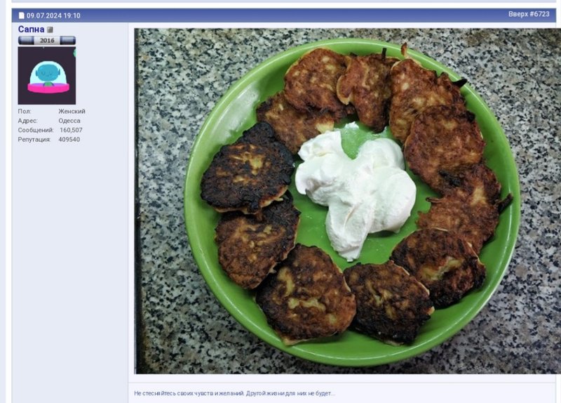
Task: Click the message count 160,507
Action: click(x=71, y=130)
